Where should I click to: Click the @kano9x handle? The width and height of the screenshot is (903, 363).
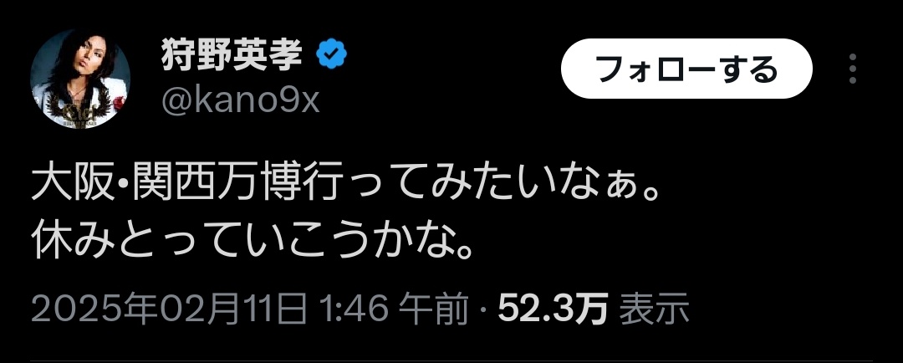pos(240,101)
